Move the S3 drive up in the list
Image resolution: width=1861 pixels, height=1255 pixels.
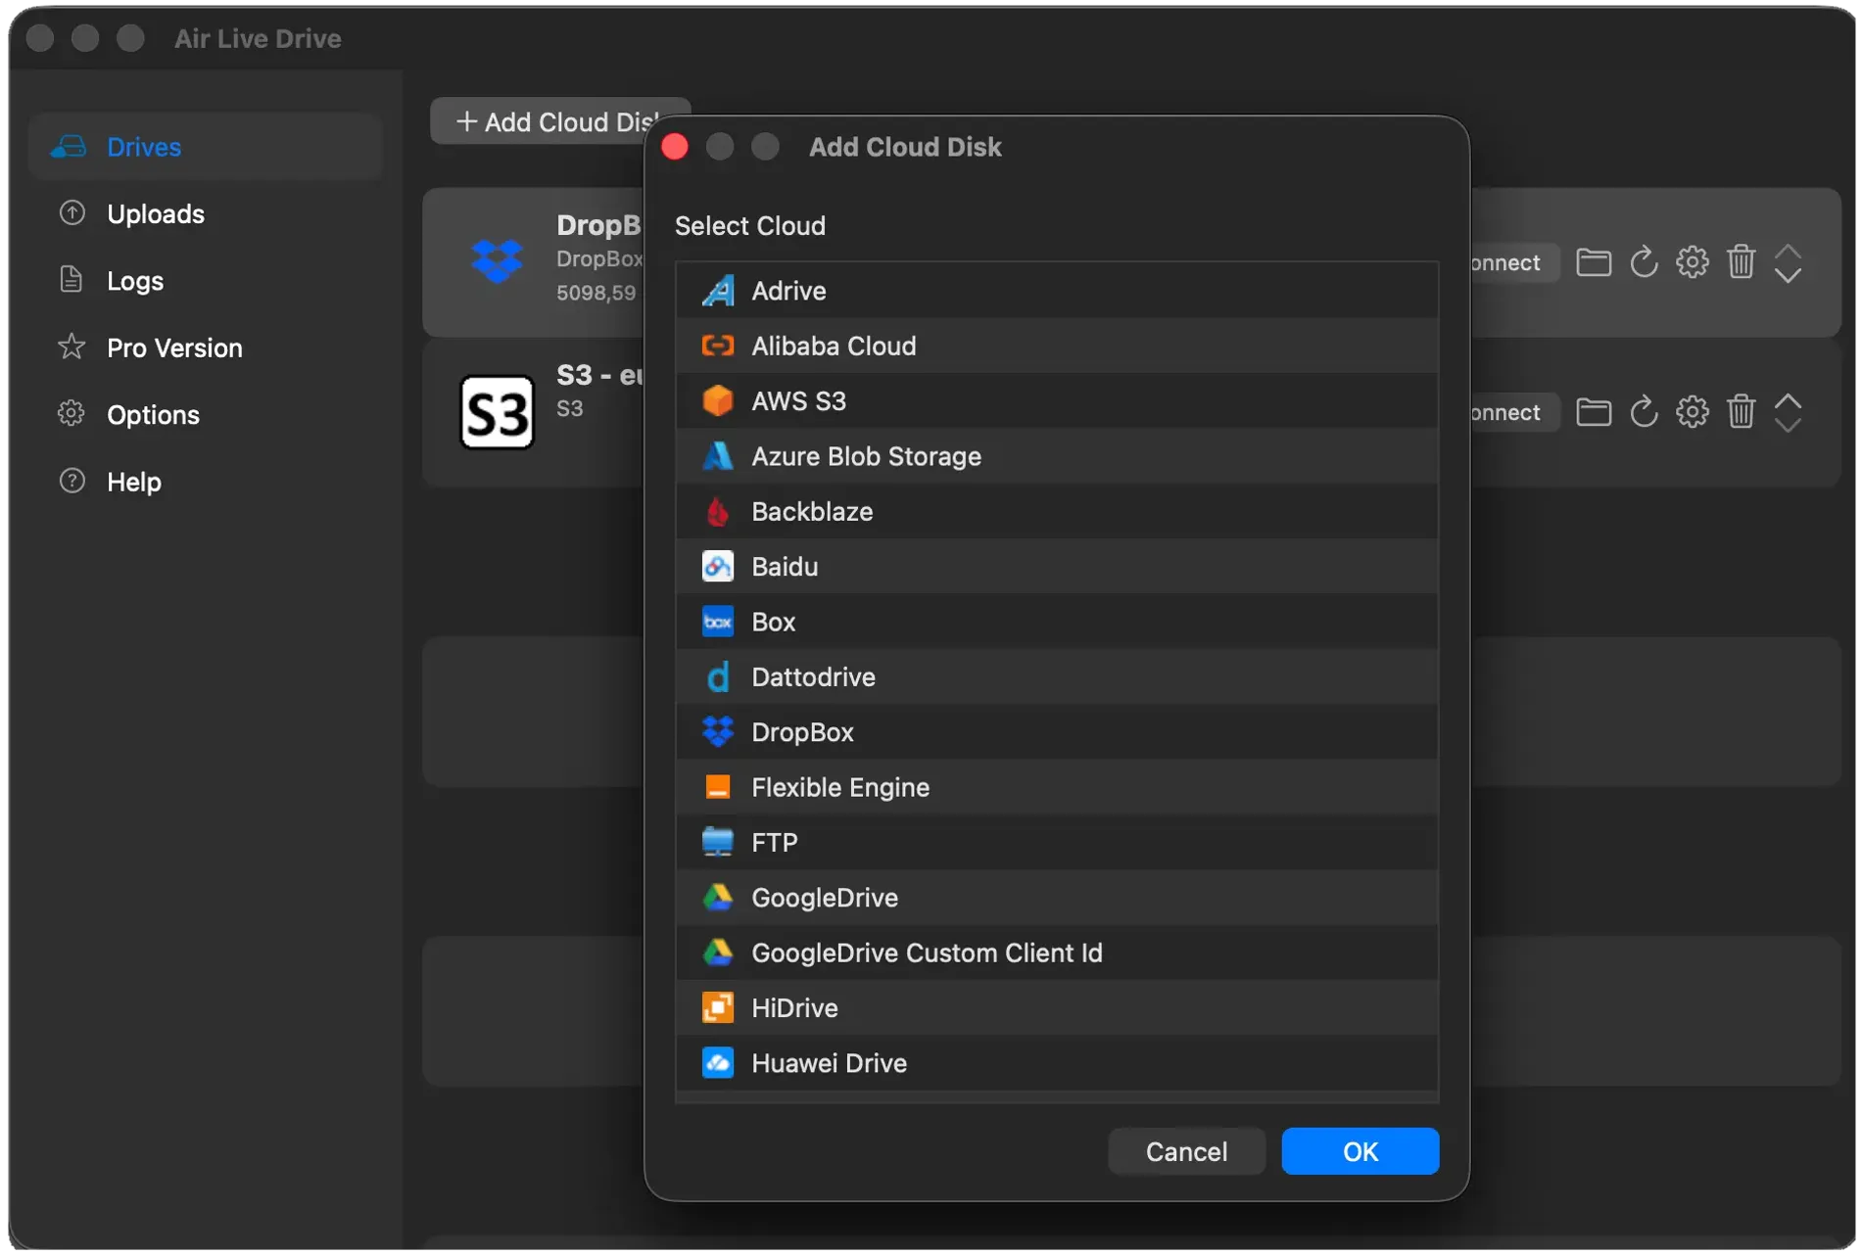1788,400
